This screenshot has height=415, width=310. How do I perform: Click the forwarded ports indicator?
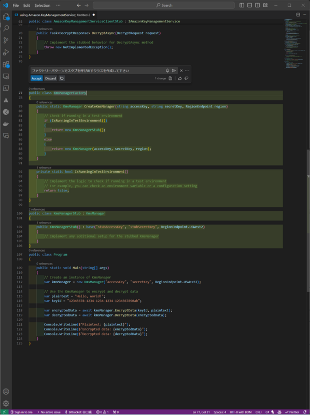116,412
